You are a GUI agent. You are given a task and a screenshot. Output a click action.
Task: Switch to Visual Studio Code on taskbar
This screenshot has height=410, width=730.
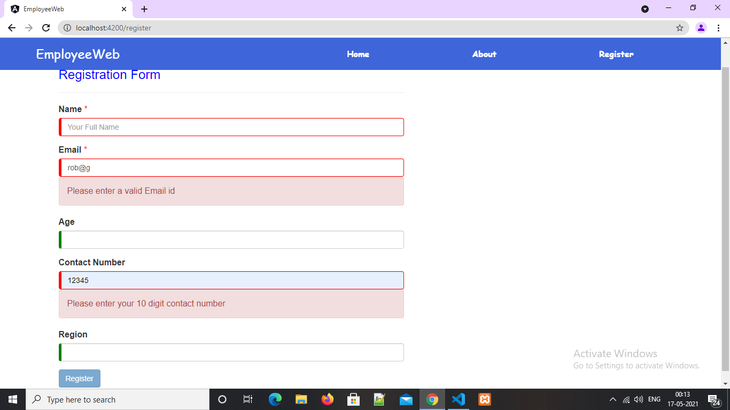click(459, 399)
